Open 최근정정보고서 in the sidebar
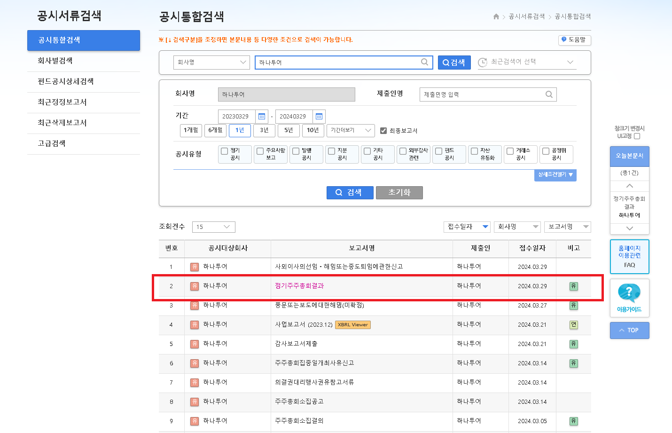The image size is (672, 433). pos(62,102)
